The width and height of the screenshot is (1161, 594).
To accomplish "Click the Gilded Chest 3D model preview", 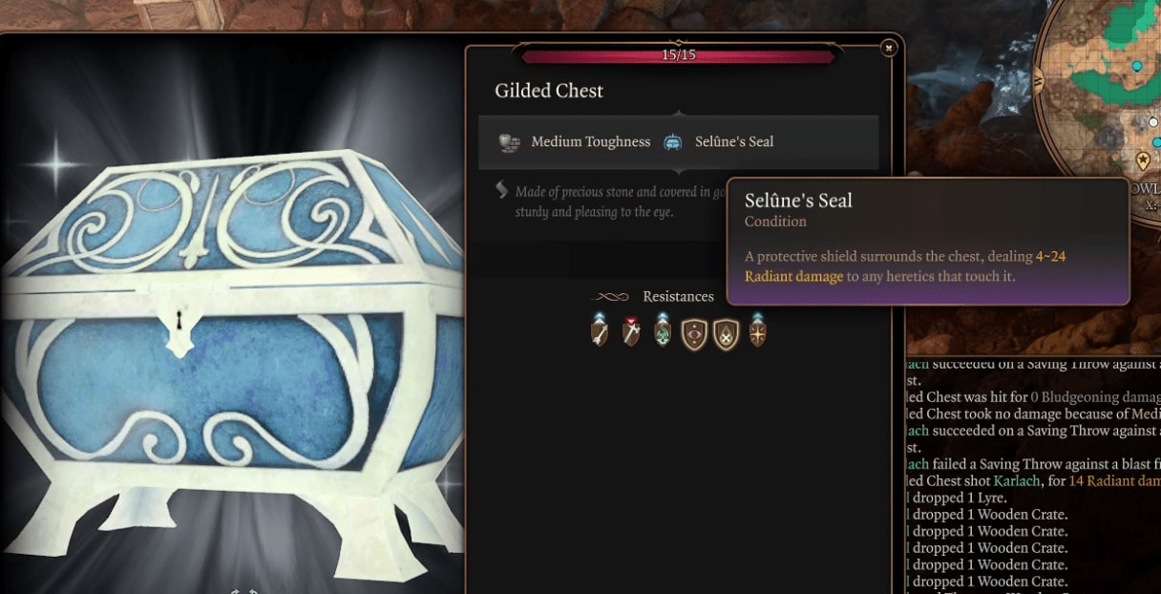I will 232,363.
